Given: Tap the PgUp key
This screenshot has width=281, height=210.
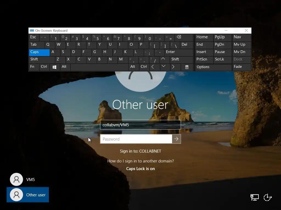Looking at the screenshot, I should [x=222, y=37].
